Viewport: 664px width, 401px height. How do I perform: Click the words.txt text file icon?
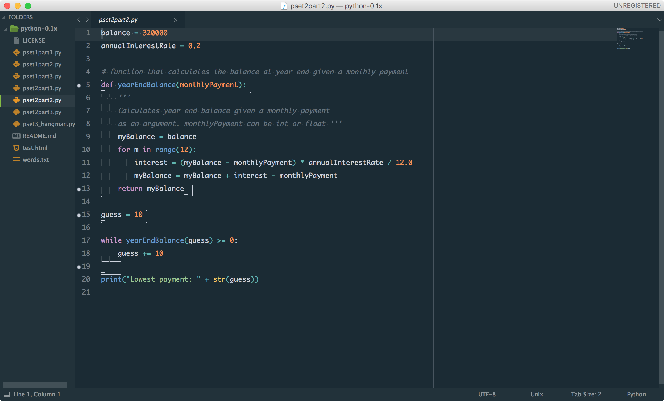click(x=16, y=160)
